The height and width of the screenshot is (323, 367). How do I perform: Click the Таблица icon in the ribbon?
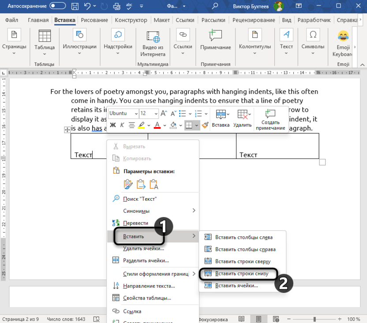point(45,37)
